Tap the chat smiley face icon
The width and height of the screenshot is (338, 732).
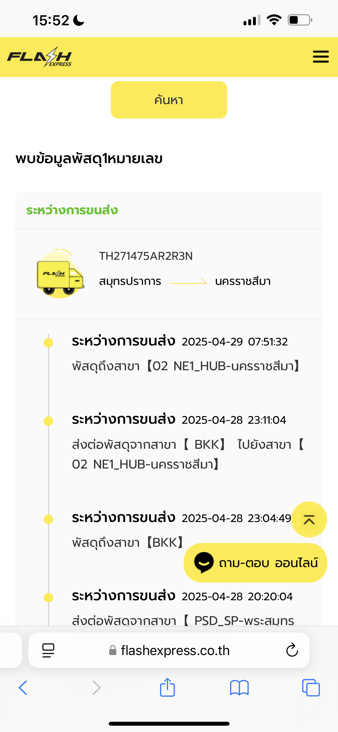tap(204, 563)
